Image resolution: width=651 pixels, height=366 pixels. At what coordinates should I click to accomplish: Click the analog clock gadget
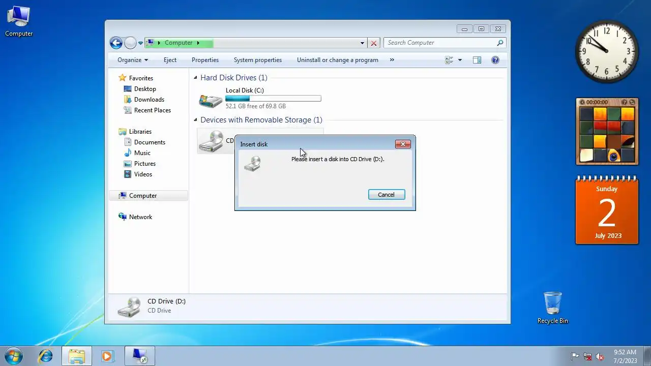tap(607, 51)
